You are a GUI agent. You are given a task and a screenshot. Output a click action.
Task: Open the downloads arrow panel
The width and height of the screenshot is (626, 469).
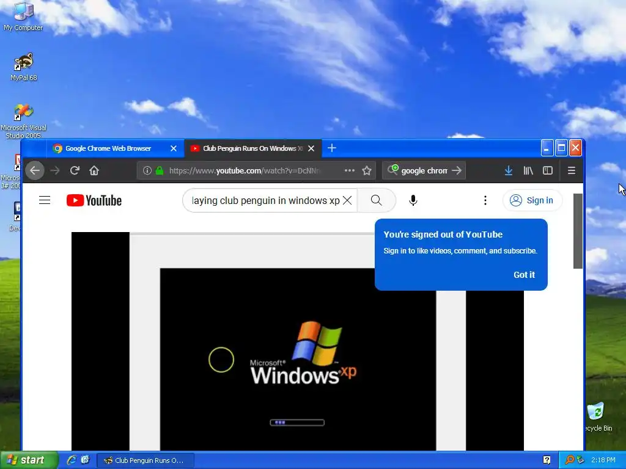point(508,171)
